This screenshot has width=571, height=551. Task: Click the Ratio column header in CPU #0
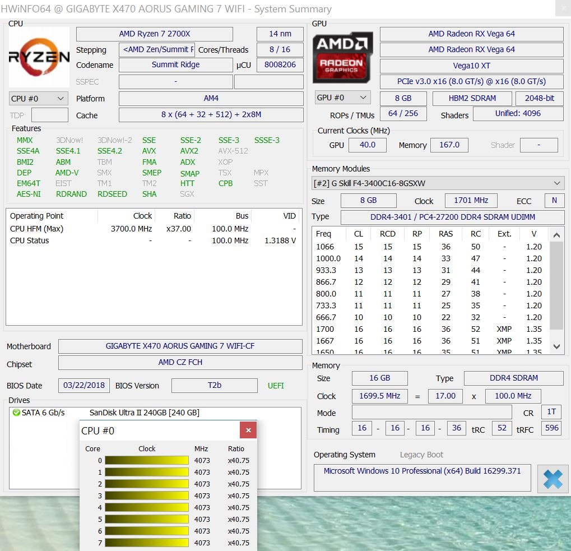(236, 448)
